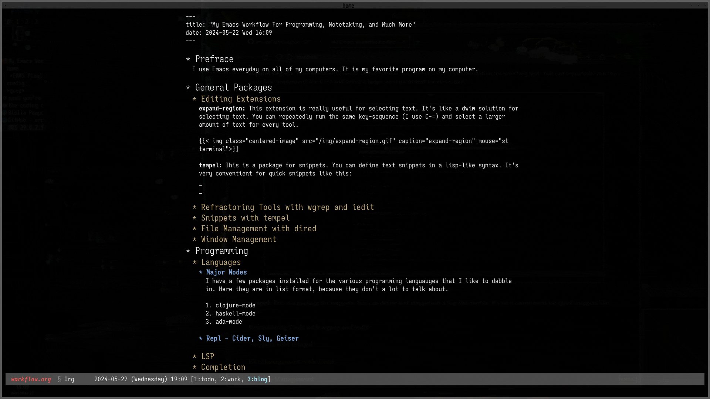Select the Window Management heading
Screen dimensions: 710x399
click(239, 239)
